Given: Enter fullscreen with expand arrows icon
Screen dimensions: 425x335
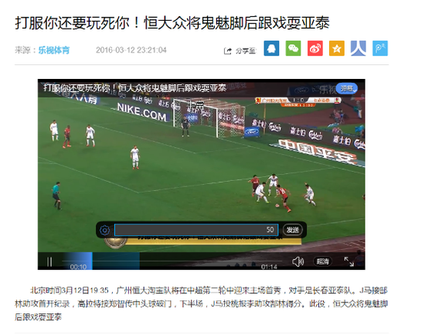Looking at the screenshot, I should [x=348, y=262].
